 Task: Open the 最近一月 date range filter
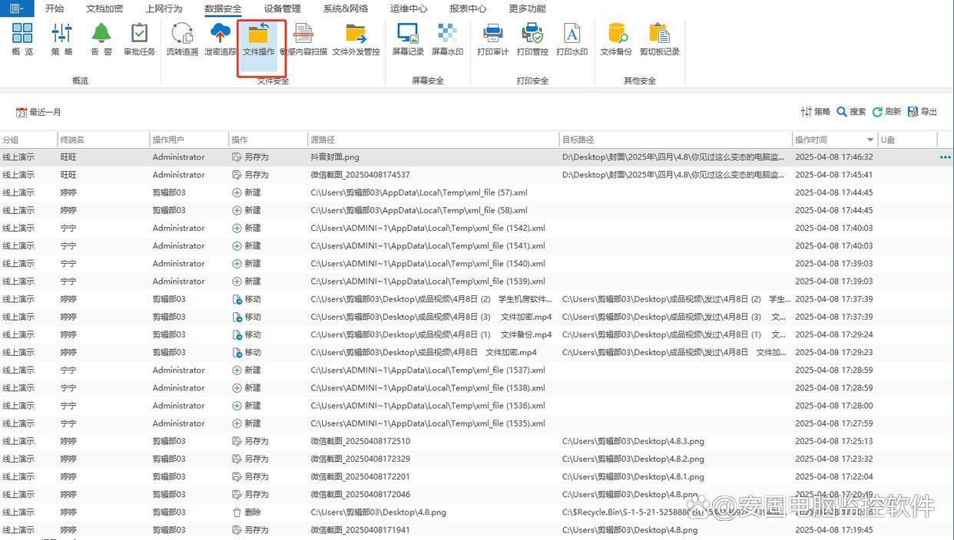click(x=38, y=112)
